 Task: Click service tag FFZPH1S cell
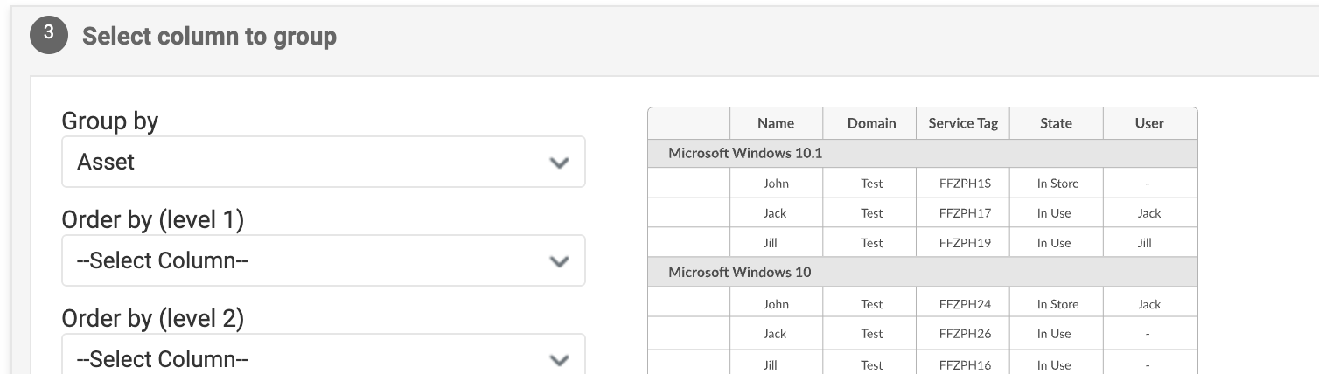click(x=965, y=184)
